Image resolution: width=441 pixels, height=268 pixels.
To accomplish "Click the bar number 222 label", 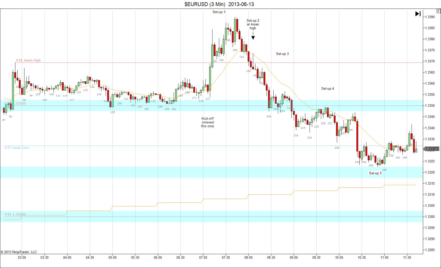I will coord(310,138).
